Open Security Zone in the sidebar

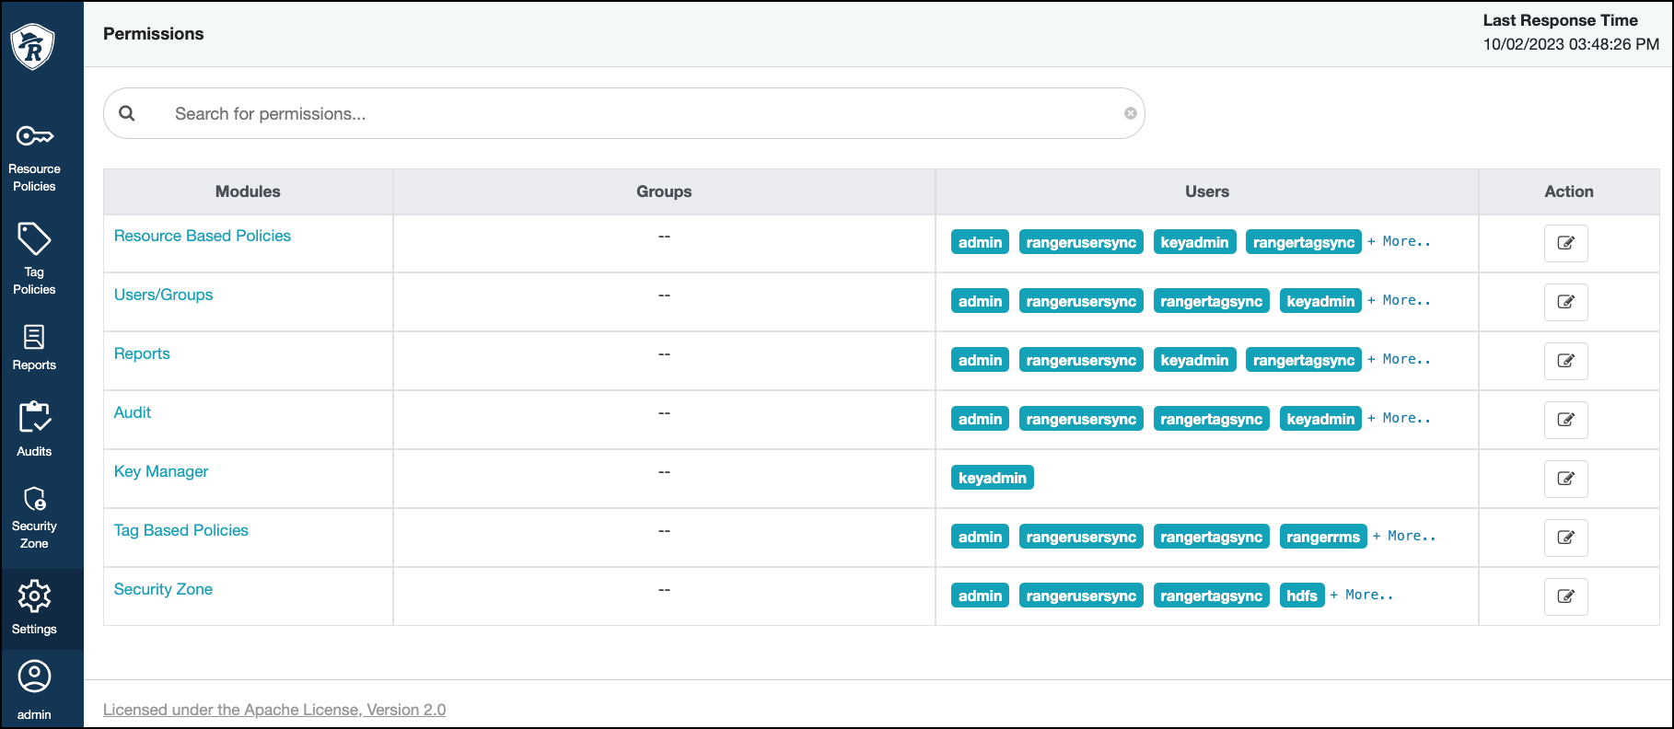(x=34, y=517)
